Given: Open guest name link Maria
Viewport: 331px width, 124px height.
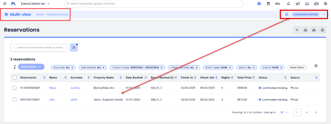Looking at the screenshot, I should coord(53,88).
